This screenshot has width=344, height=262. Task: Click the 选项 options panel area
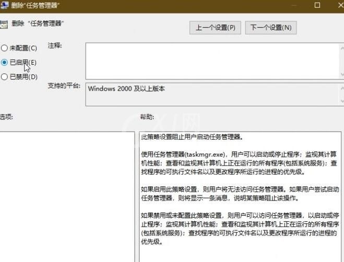67,196
